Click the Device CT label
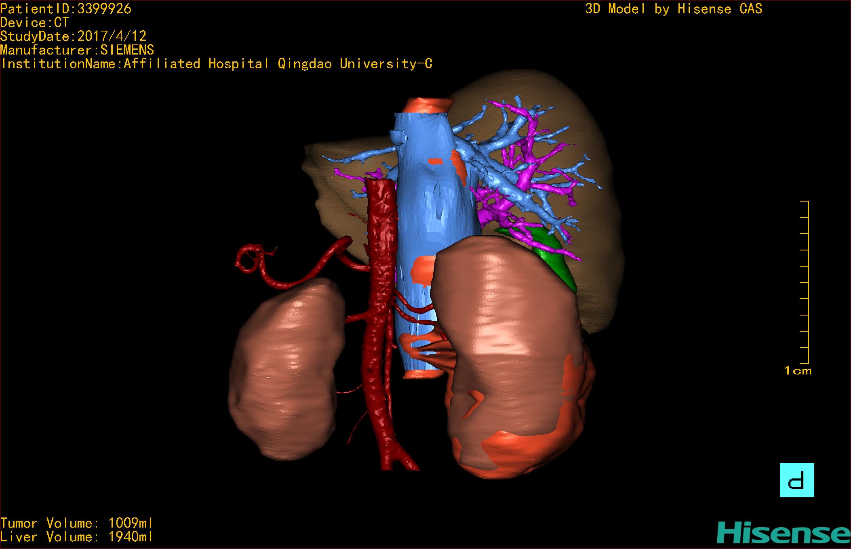 pos(34,23)
